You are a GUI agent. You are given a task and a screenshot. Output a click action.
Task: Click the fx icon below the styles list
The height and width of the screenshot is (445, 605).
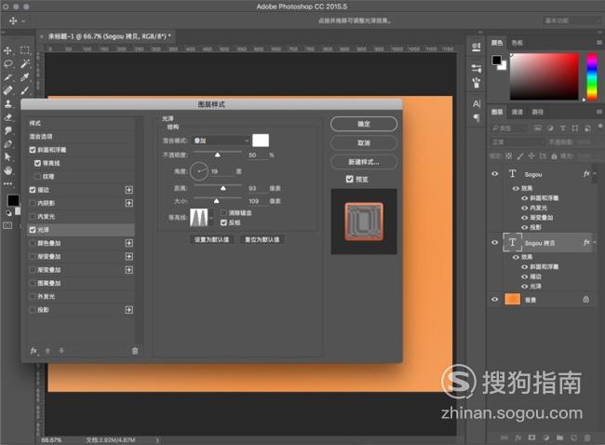pyautogui.click(x=34, y=351)
